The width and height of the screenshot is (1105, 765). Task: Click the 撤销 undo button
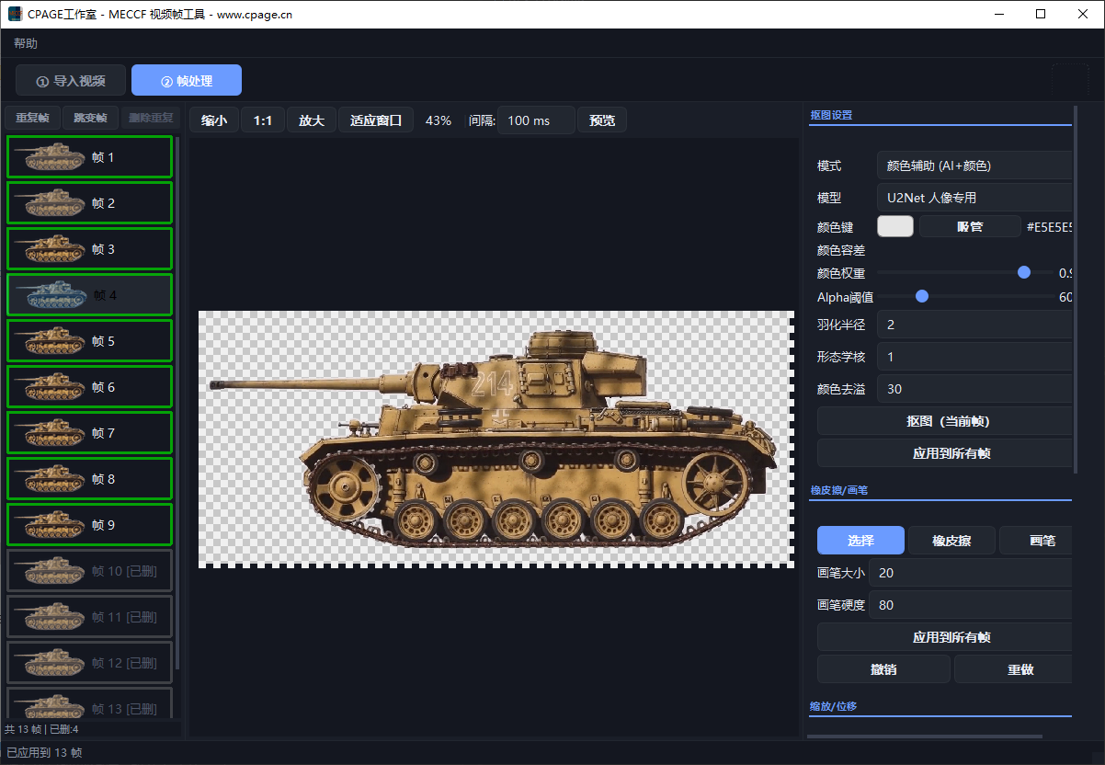point(883,669)
